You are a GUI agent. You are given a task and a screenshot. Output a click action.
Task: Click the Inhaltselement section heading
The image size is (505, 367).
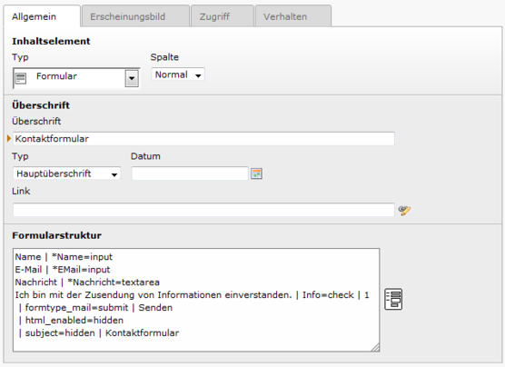[51, 41]
